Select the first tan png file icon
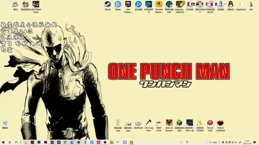This screenshot has width=259, height=145. coord(118,125)
